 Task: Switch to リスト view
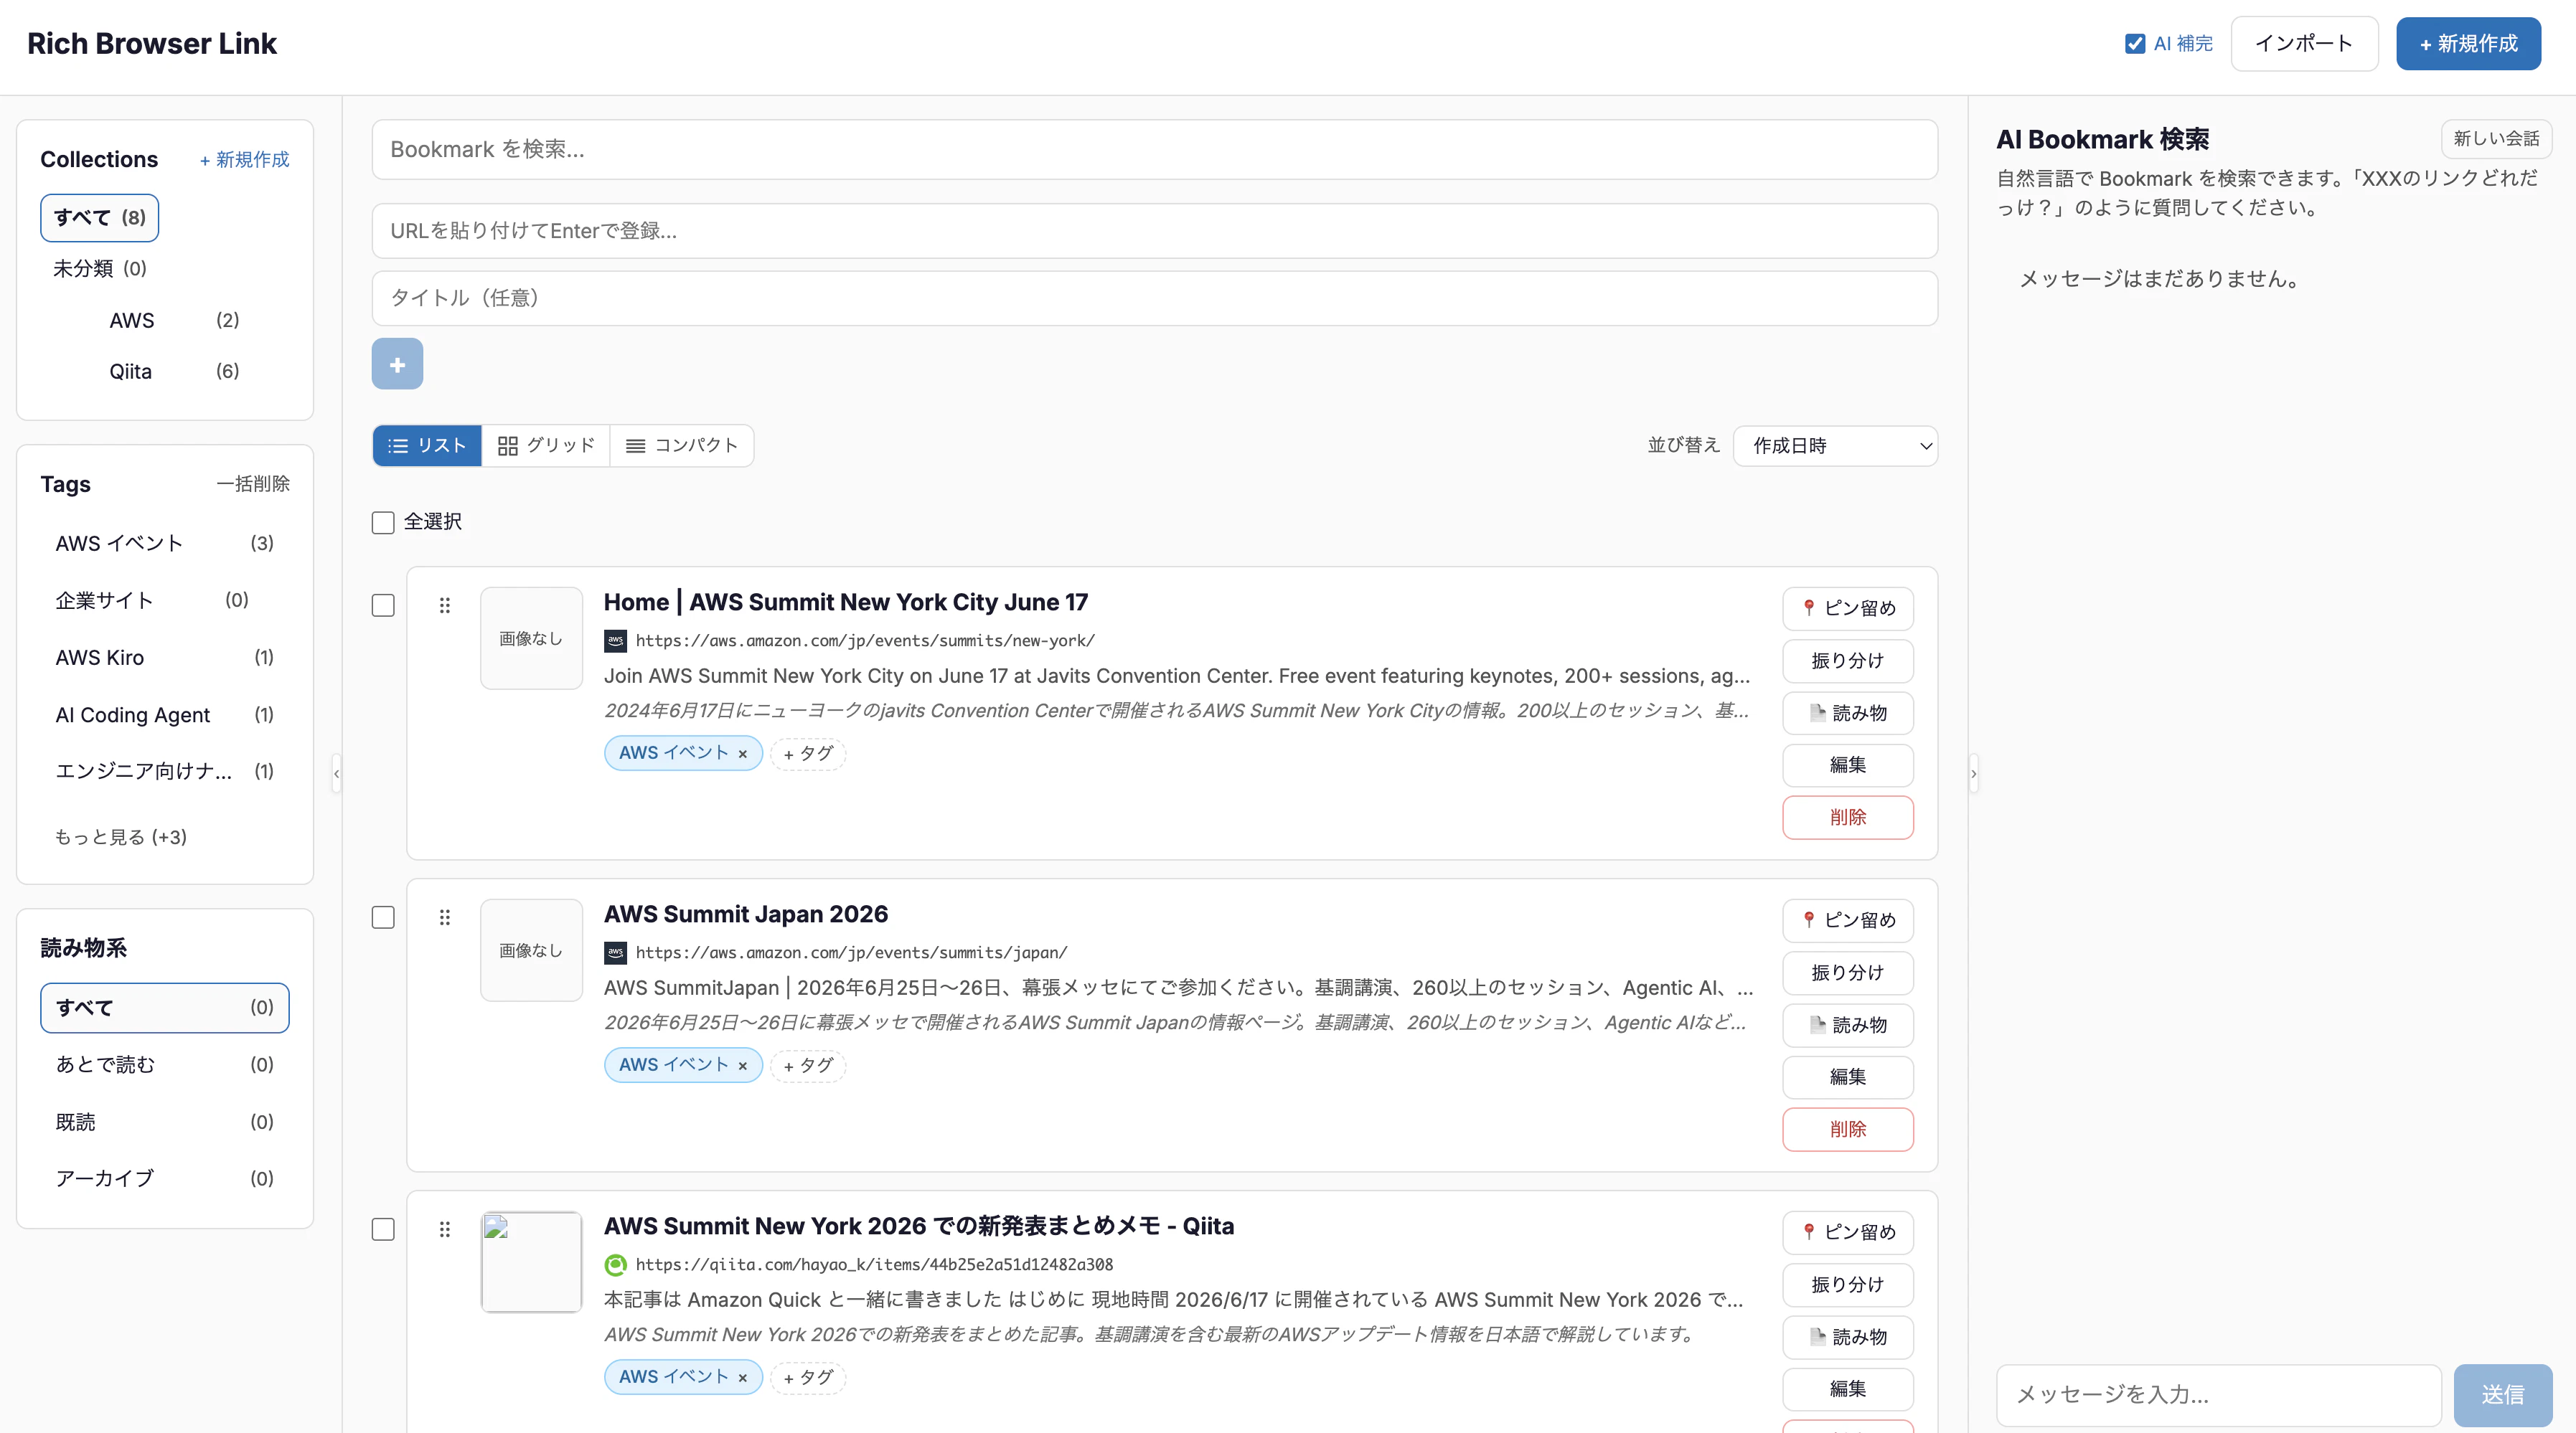point(427,445)
